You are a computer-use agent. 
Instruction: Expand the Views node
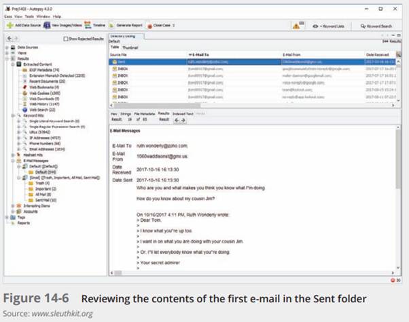click(x=7, y=53)
